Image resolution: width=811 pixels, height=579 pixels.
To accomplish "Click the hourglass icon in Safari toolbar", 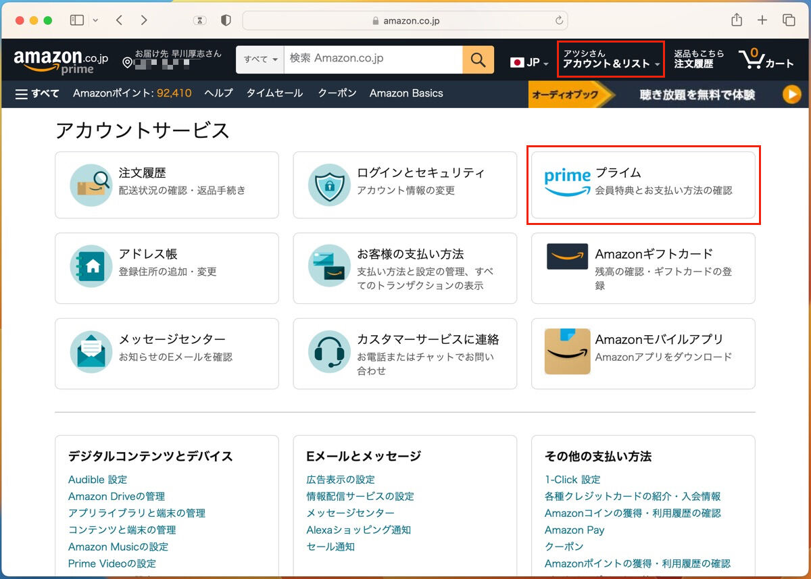I will click(x=199, y=21).
